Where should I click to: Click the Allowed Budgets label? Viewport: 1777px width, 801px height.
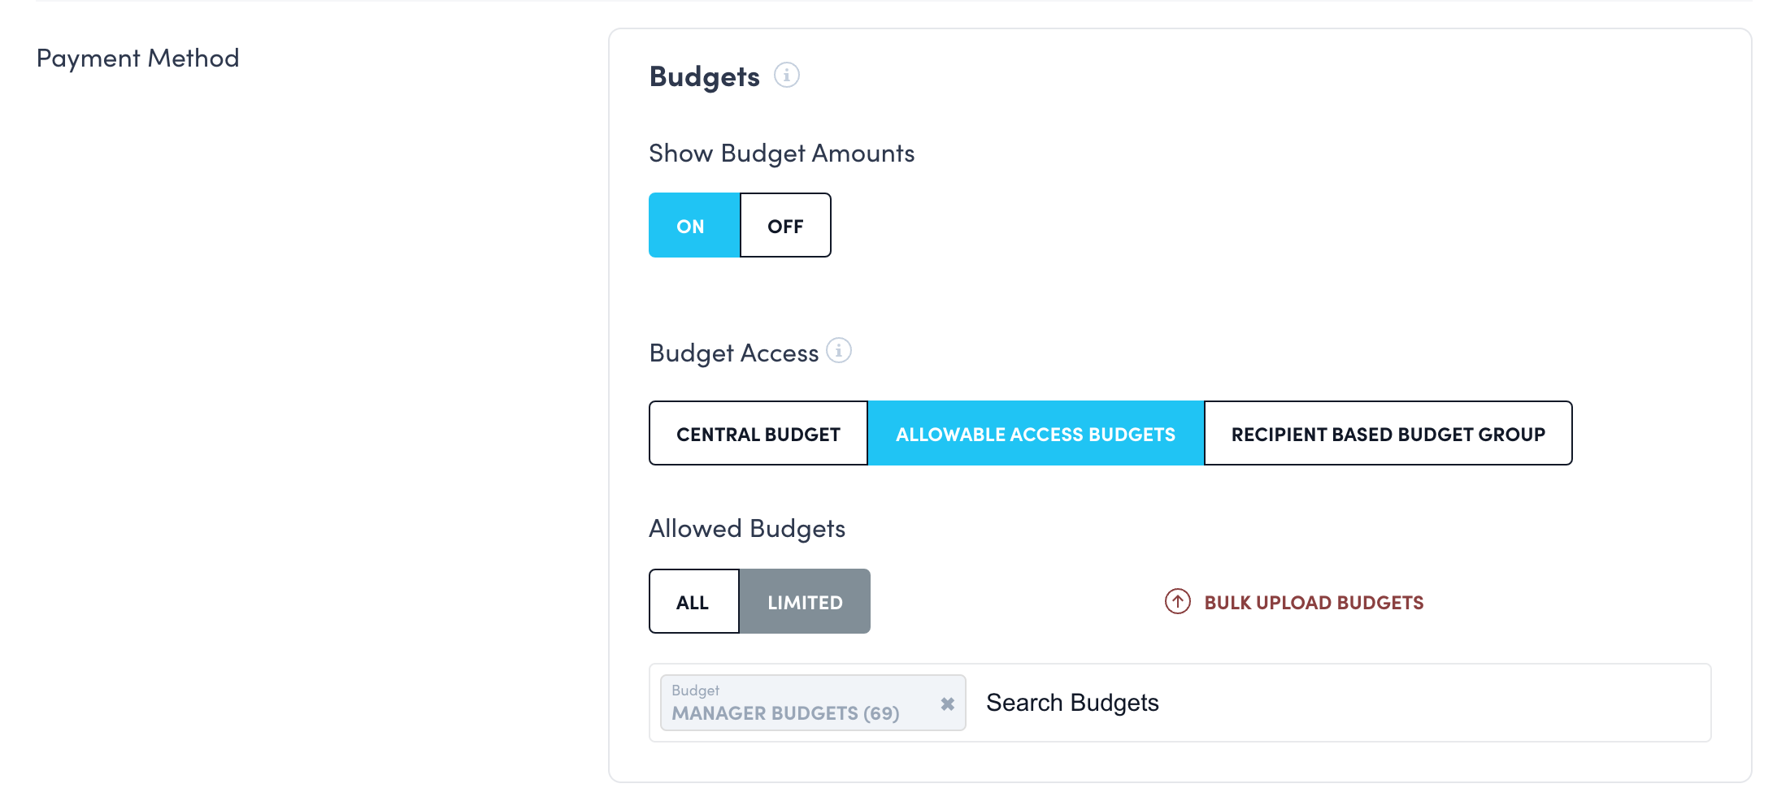click(746, 529)
